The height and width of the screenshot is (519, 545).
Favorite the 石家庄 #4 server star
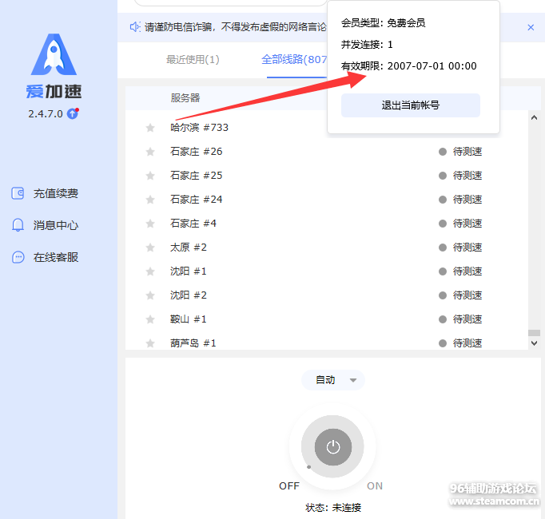(150, 224)
